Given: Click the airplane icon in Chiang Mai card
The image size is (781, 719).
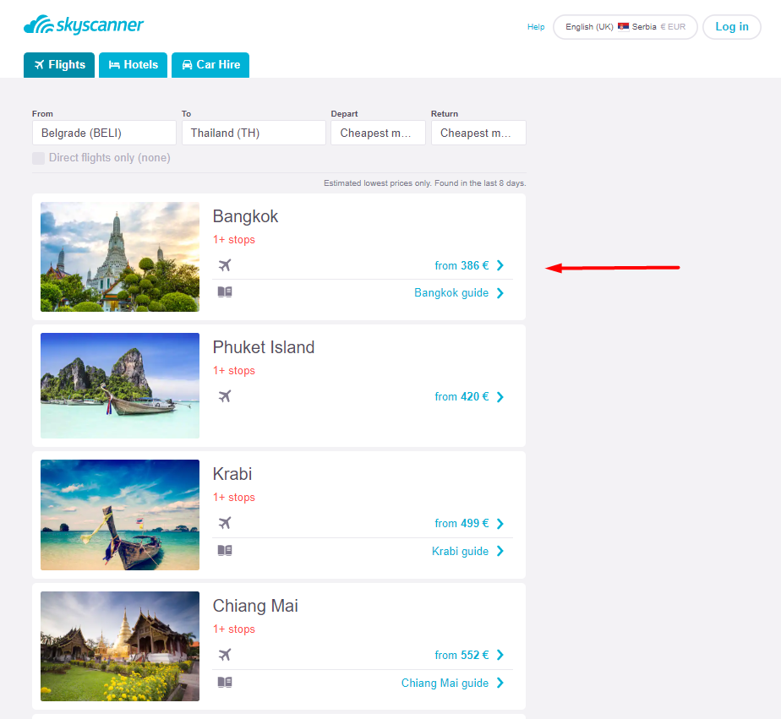Looking at the screenshot, I should coord(225,655).
